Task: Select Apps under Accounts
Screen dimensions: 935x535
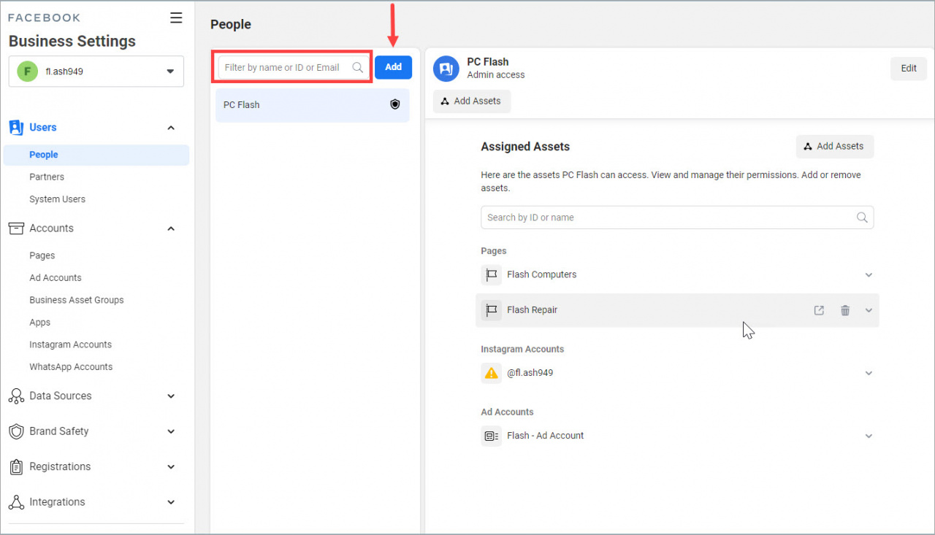Action: tap(40, 323)
